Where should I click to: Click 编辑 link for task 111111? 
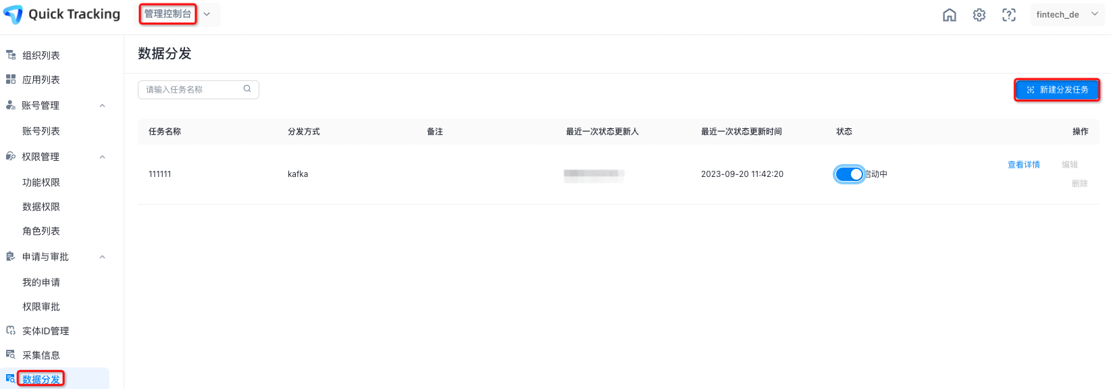click(1070, 165)
